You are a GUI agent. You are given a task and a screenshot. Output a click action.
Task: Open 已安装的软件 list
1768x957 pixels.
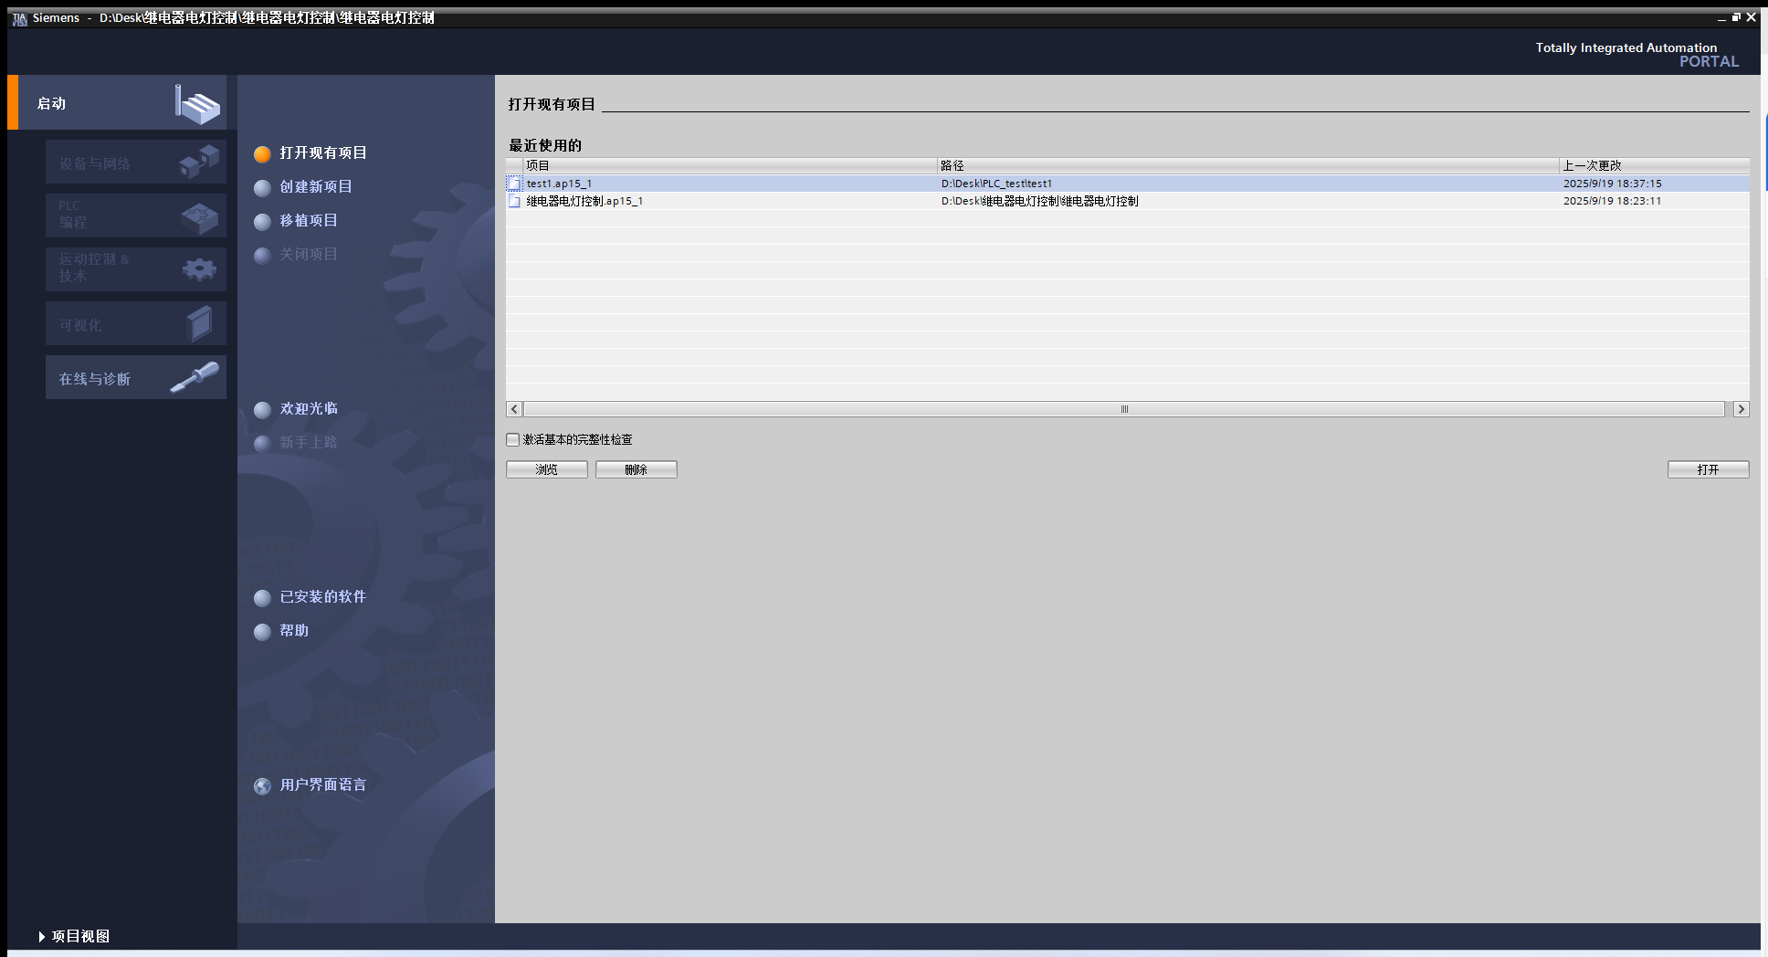(323, 596)
